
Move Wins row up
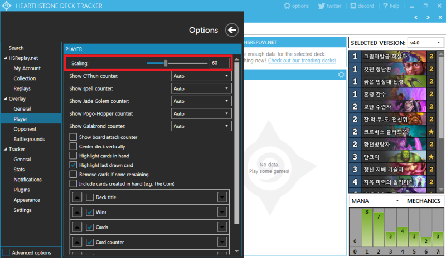pos(77,212)
